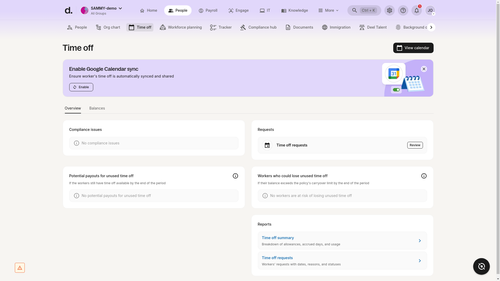Expand hidden tabs with right chevron arrow
Image resolution: width=500 pixels, height=281 pixels.
coord(431,27)
